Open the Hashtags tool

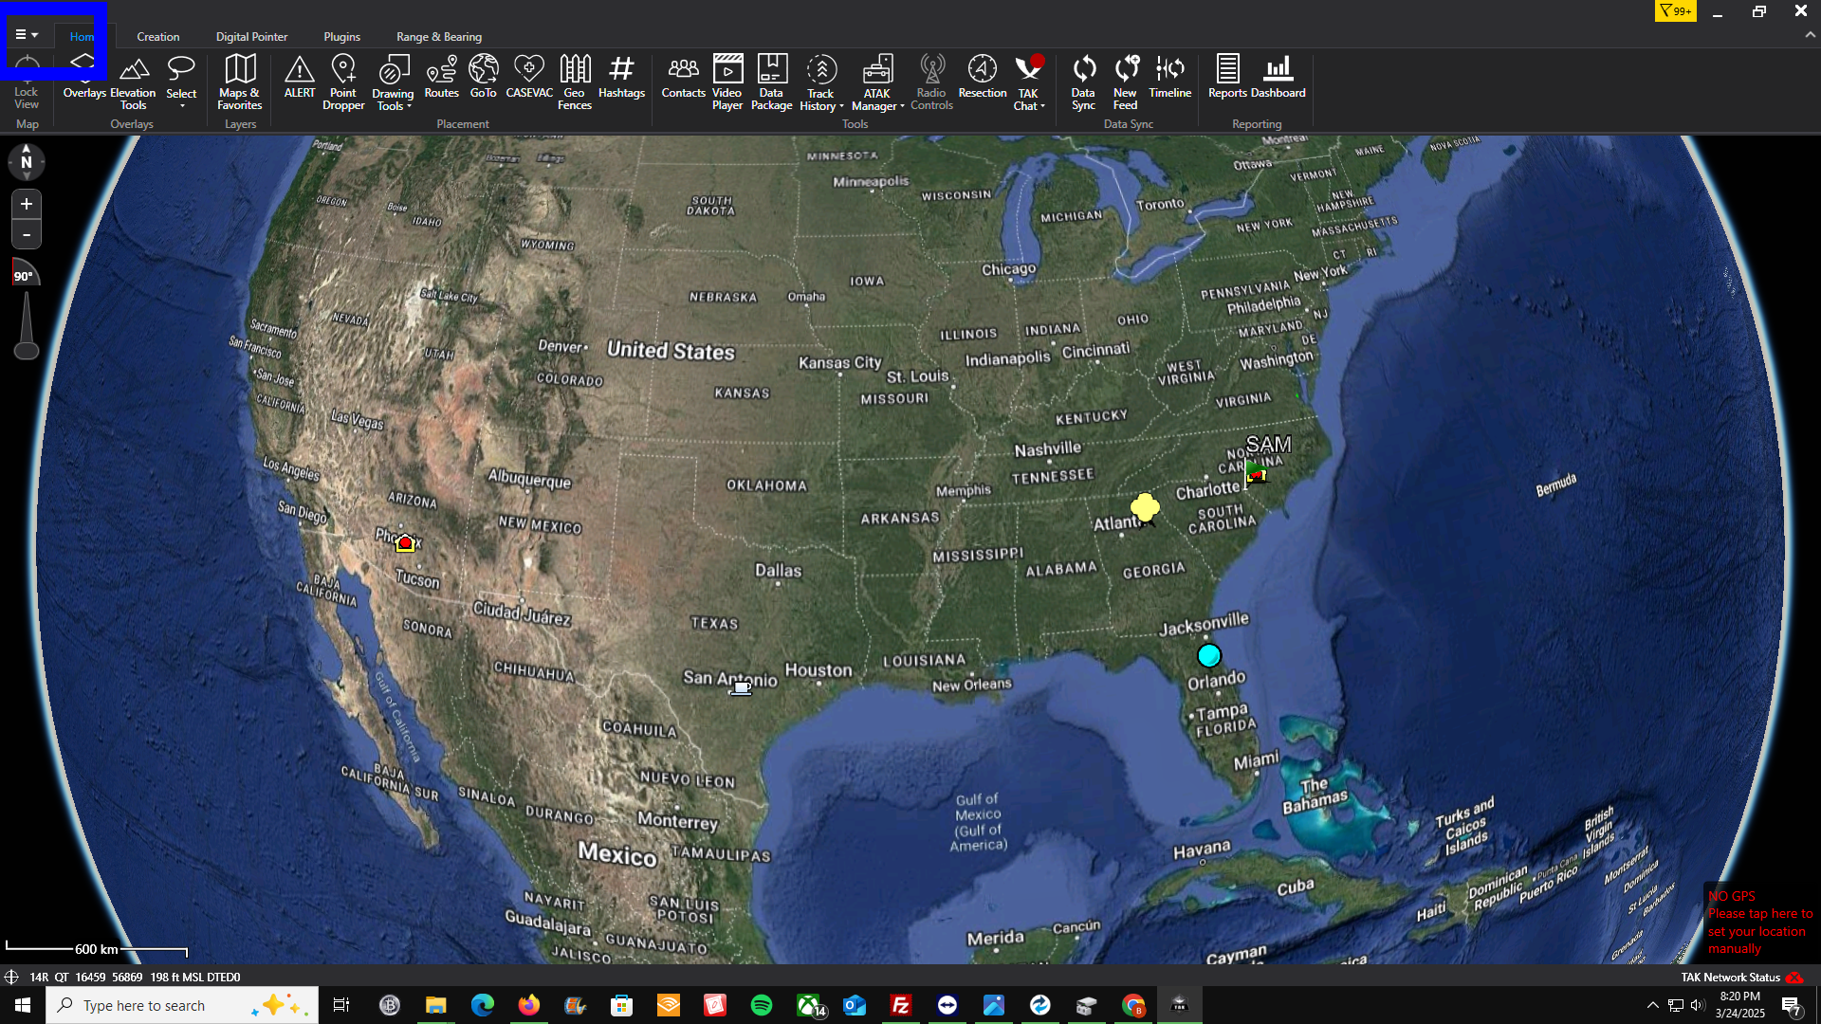pos(621,78)
